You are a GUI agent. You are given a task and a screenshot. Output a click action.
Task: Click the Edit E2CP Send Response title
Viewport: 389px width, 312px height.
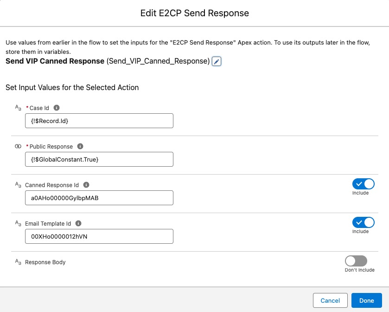point(195,13)
